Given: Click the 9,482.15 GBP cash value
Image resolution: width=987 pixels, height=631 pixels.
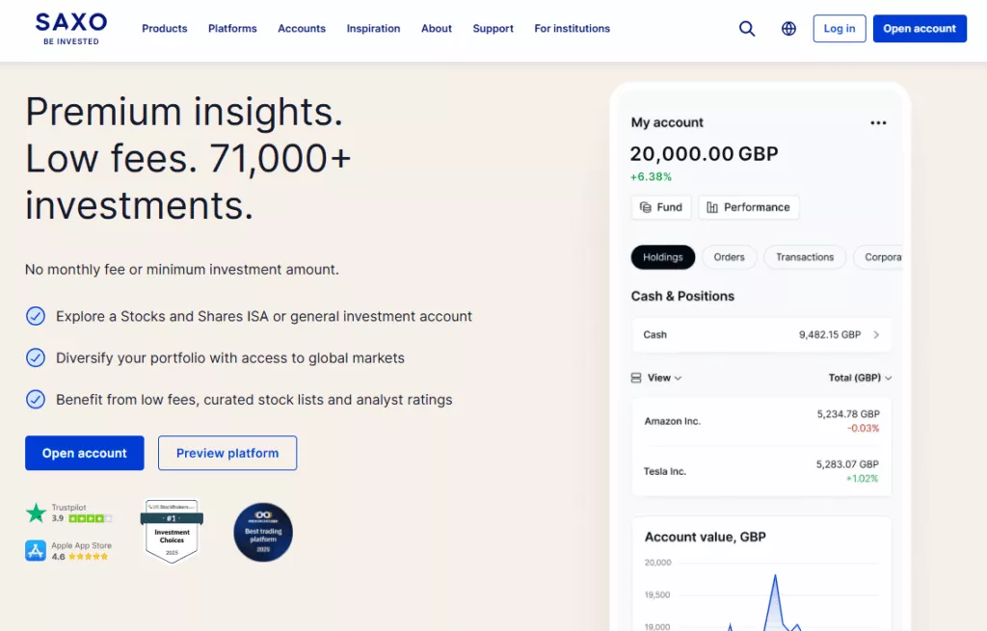Looking at the screenshot, I should (830, 334).
